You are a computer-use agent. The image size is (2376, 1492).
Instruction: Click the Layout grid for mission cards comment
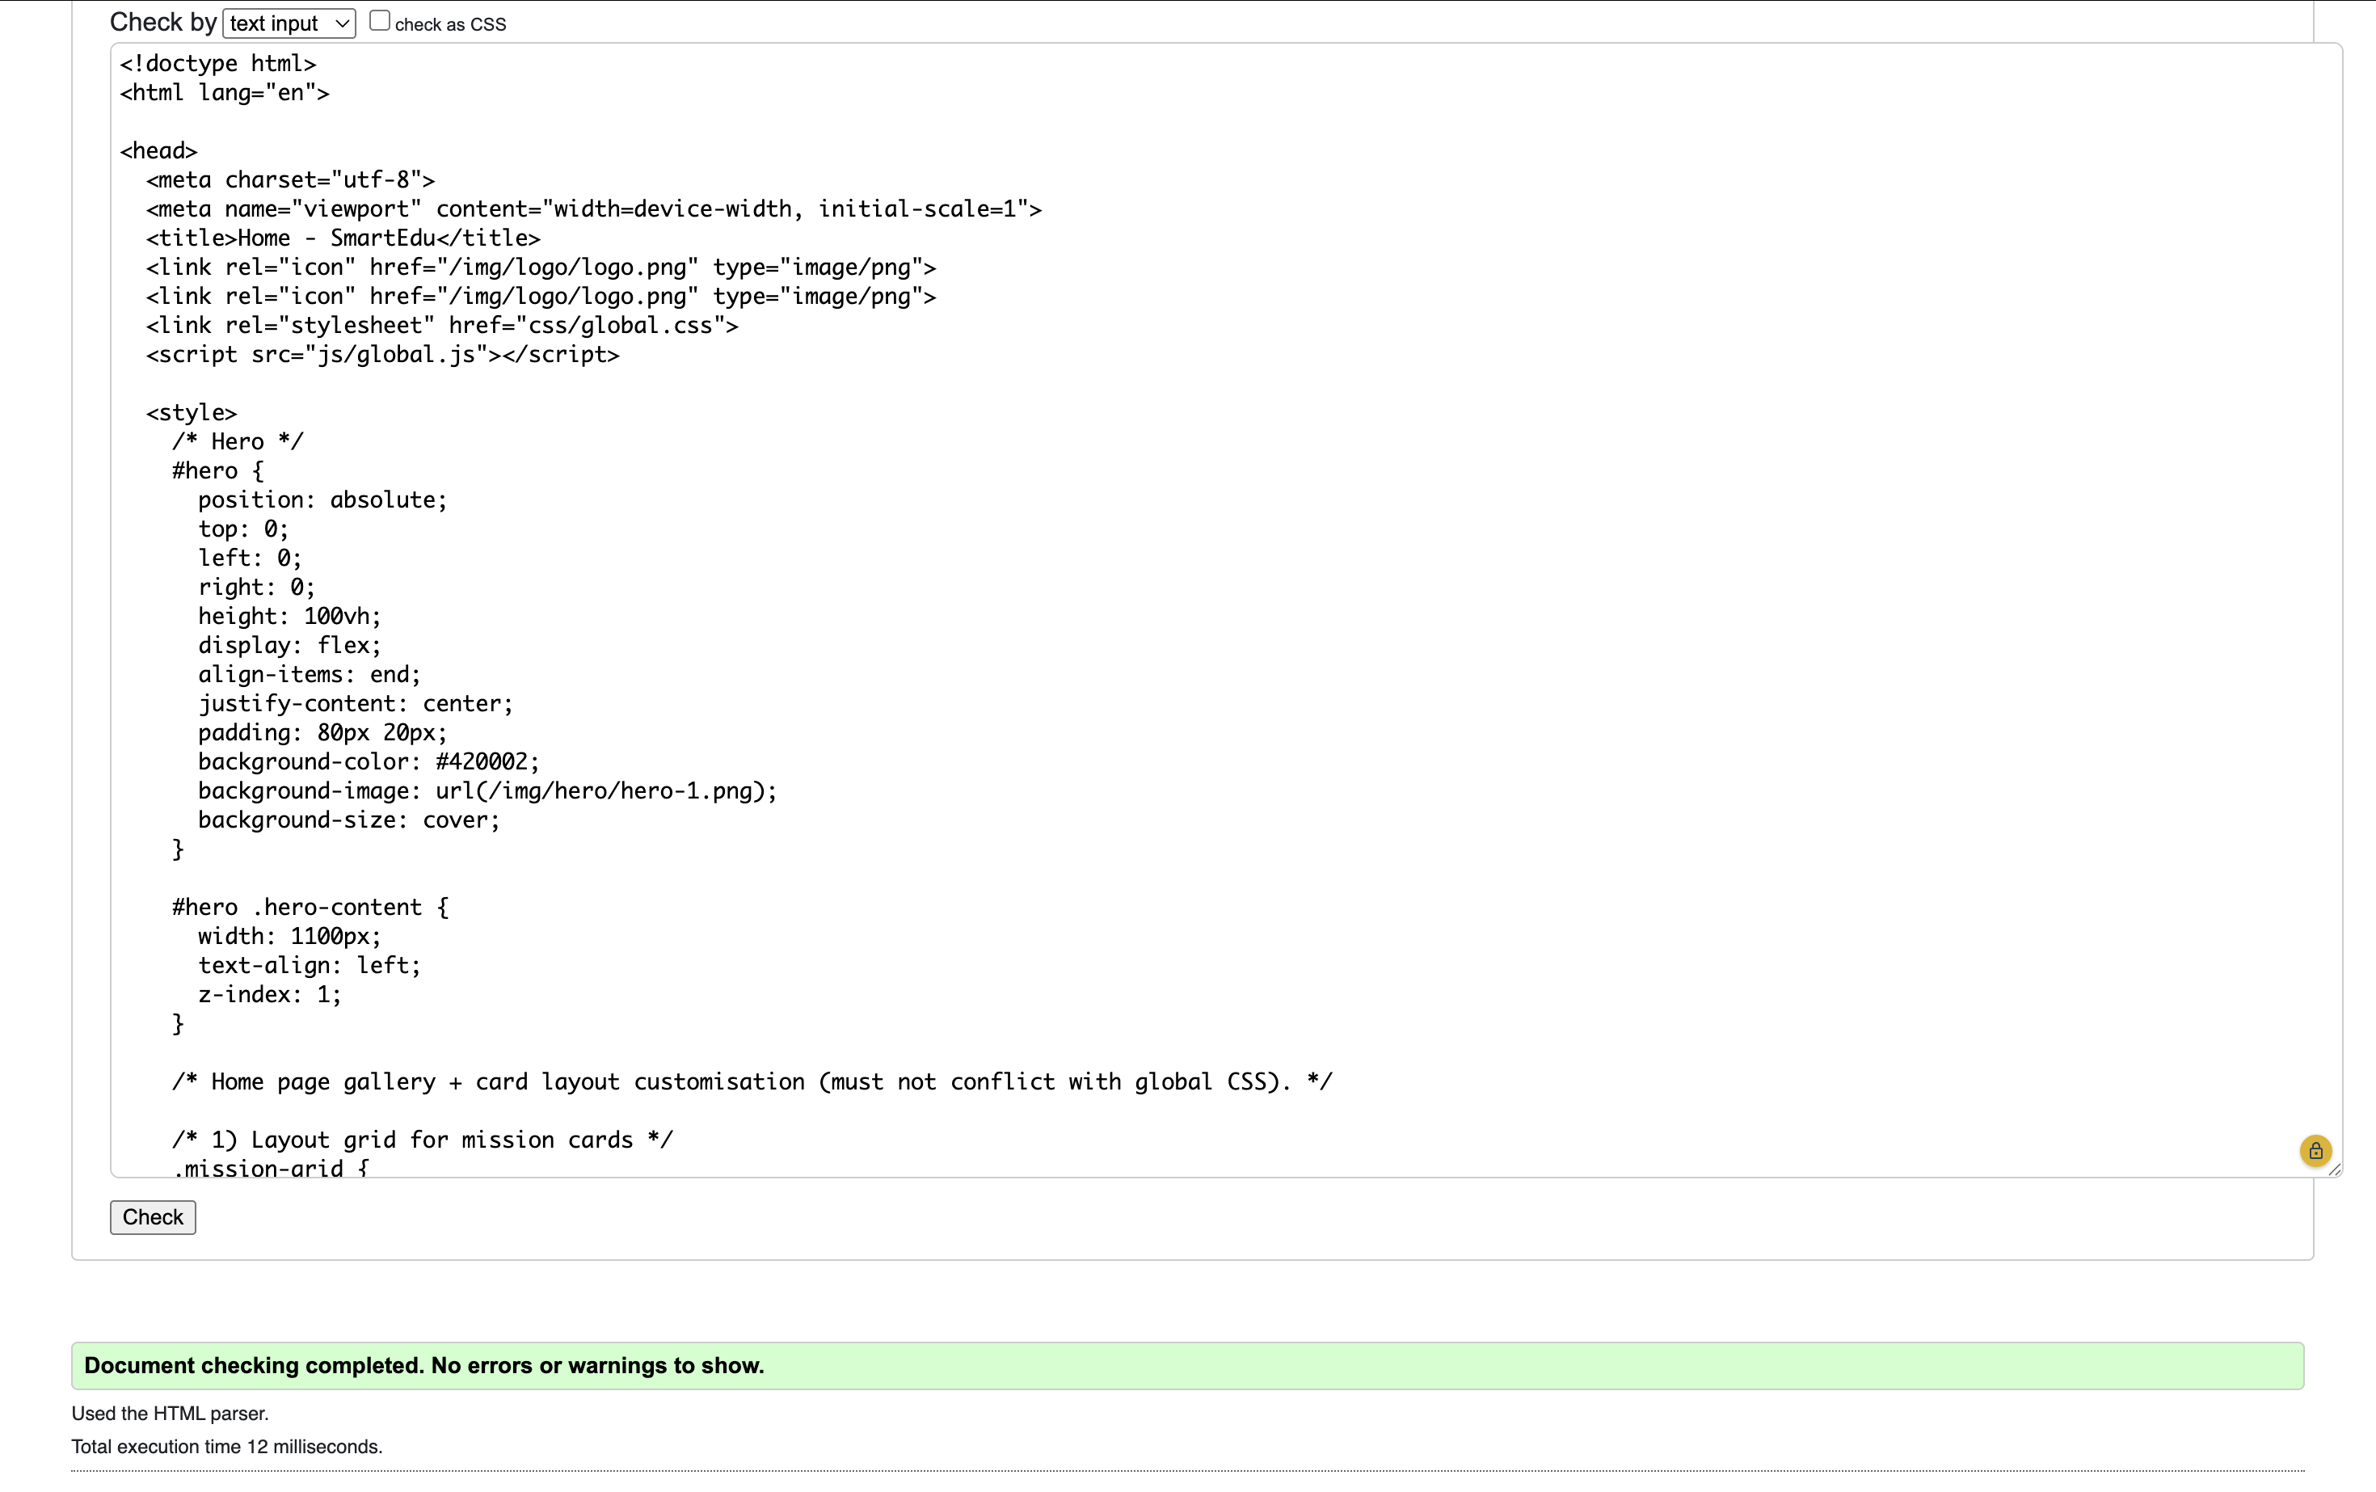point(423,1140)
